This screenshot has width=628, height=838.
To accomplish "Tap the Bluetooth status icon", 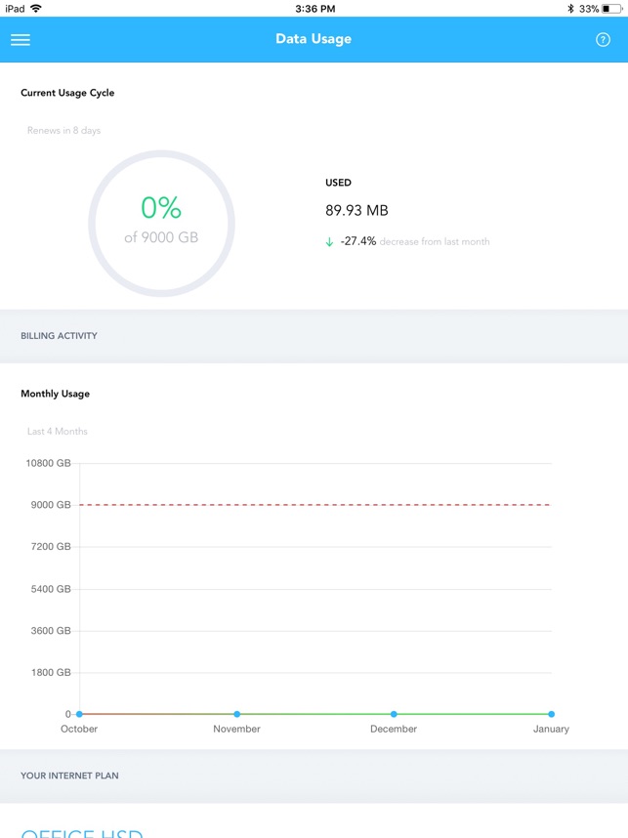I will 570,9.
